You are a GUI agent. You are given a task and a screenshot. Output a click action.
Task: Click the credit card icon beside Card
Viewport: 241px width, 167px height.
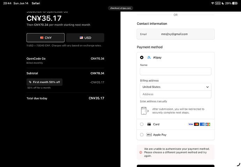(x=149, y=124)
